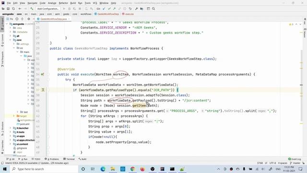Image resolution: width=307 pixels, height=173 pixels.
Task: Expand the target folder in project tree
Action: (x=14, y=116)
